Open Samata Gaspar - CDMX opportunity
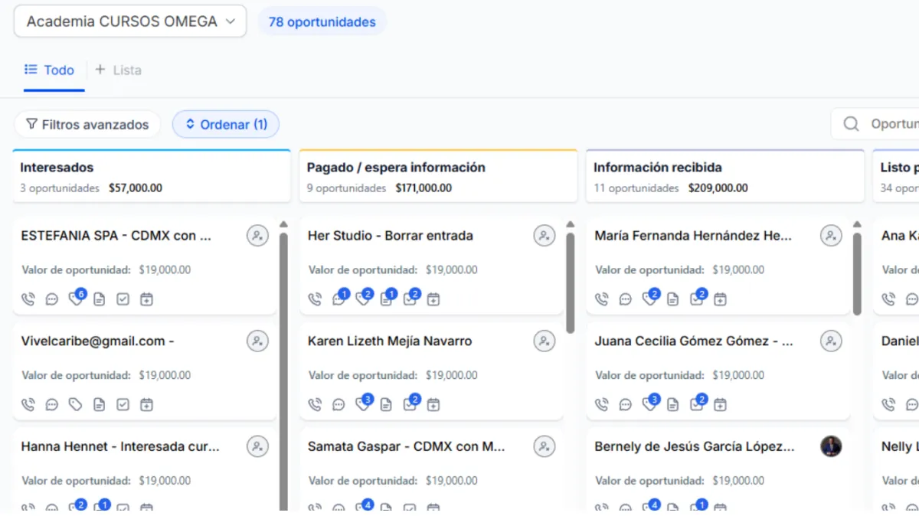919x516 pixels. tap(407, 446)
